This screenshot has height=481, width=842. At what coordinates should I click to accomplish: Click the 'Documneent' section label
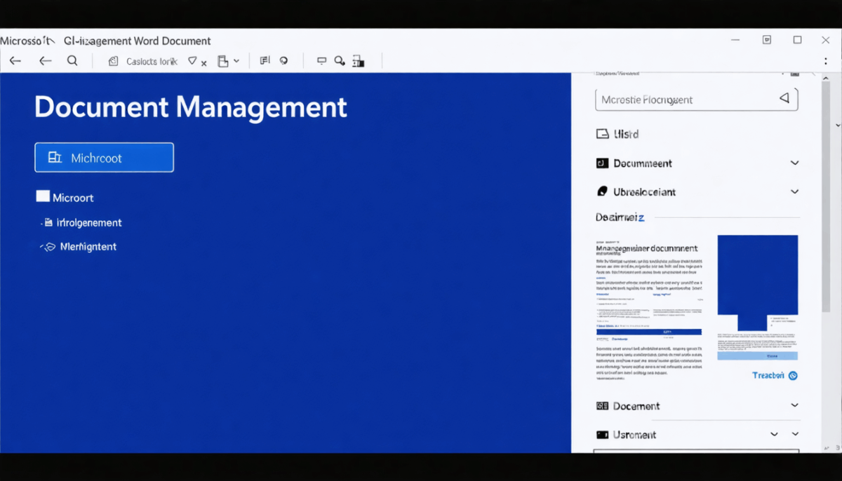tap(643, 163)
